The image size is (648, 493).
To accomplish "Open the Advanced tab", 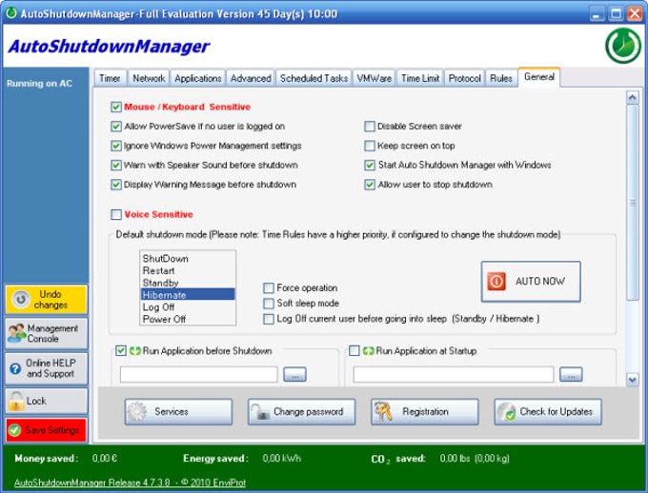I will pyautogui.click(x=251, y=78).
